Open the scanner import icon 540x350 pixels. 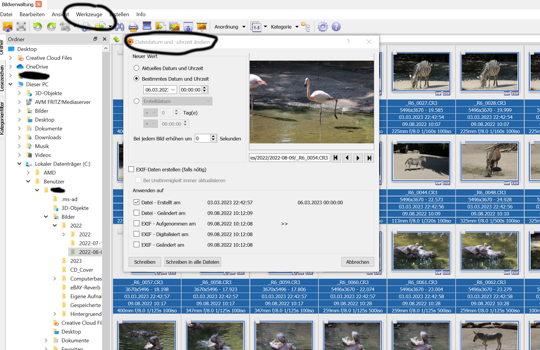(x=147, y=26)
